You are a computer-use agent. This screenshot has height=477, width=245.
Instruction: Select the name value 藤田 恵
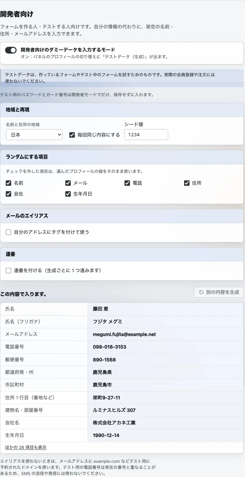point(101,309)
